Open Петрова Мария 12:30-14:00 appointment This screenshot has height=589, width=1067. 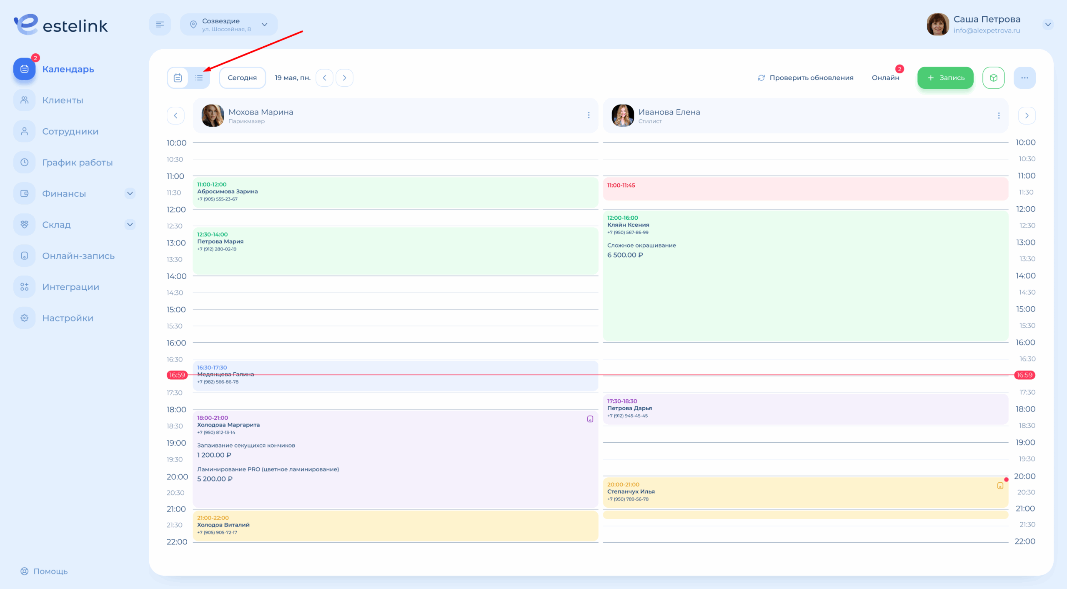tap(395, 251)
